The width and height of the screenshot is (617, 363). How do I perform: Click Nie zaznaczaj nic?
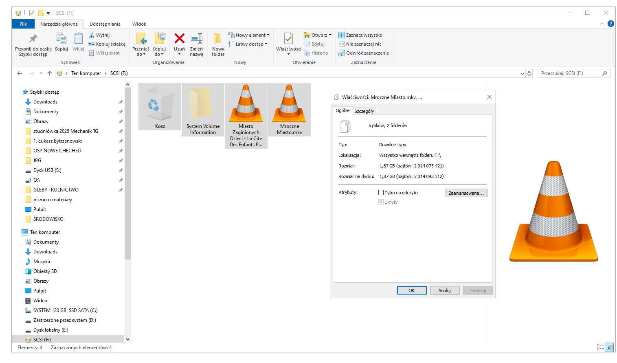click(360, 44)
